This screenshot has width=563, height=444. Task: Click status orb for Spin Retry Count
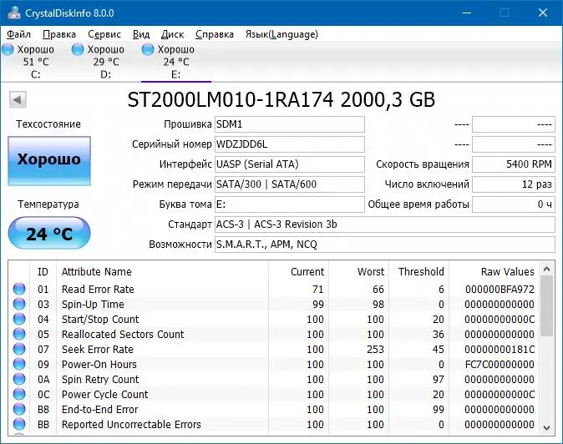click(x=19, y=379)
